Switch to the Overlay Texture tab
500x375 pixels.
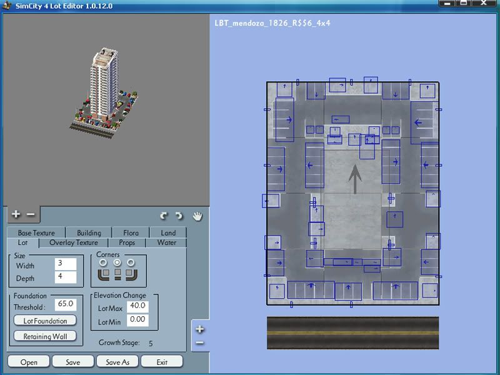point(74,242)
